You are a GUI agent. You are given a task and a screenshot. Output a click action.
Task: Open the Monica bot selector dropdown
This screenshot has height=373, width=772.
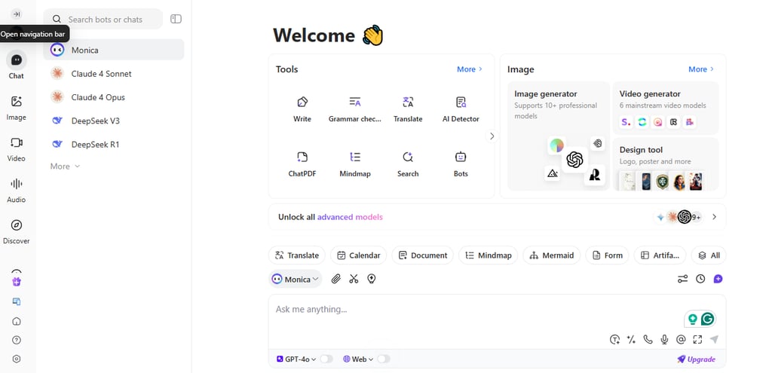(296, 279)
